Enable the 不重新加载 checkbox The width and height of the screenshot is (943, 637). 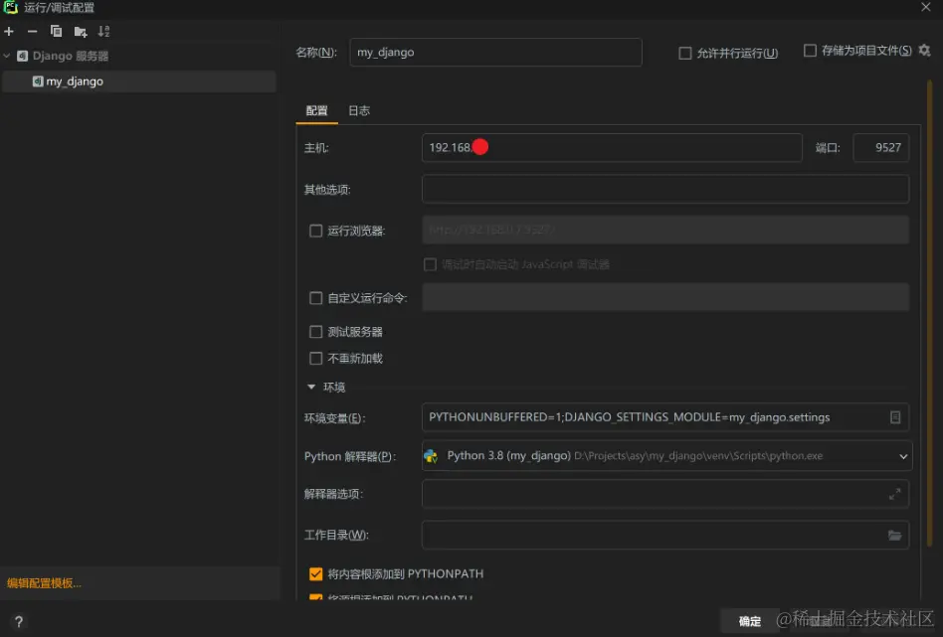click(x=315, y=359)
